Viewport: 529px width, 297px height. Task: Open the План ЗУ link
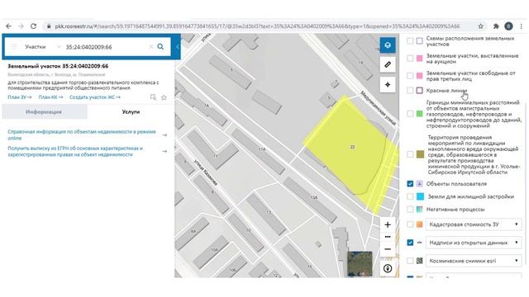pyautogui.click(x=20, y=97)
